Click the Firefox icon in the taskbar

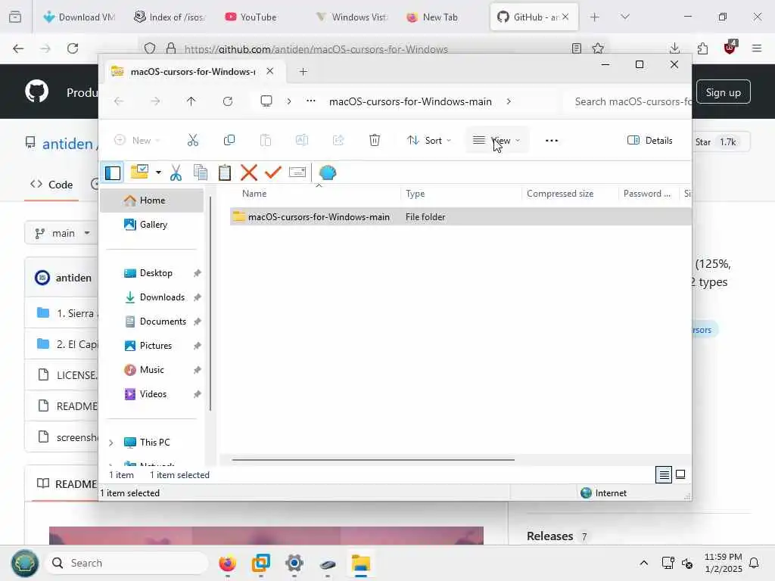click(x=227, y=563)
